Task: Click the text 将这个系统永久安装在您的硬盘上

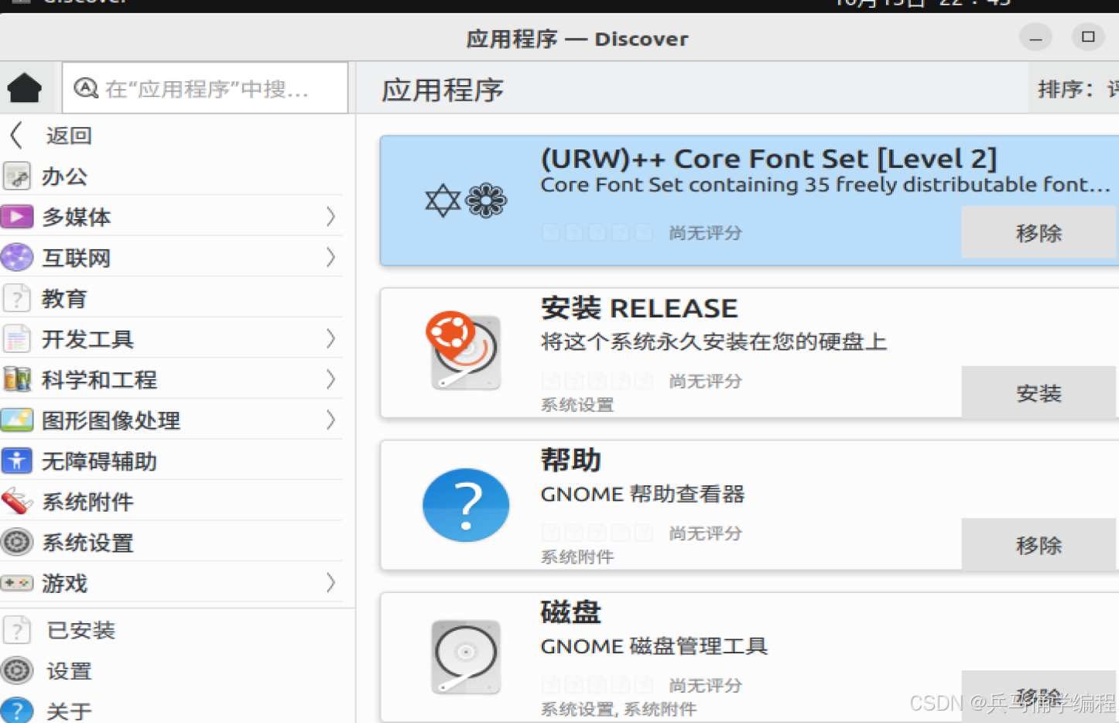Action: pos(713,341)
